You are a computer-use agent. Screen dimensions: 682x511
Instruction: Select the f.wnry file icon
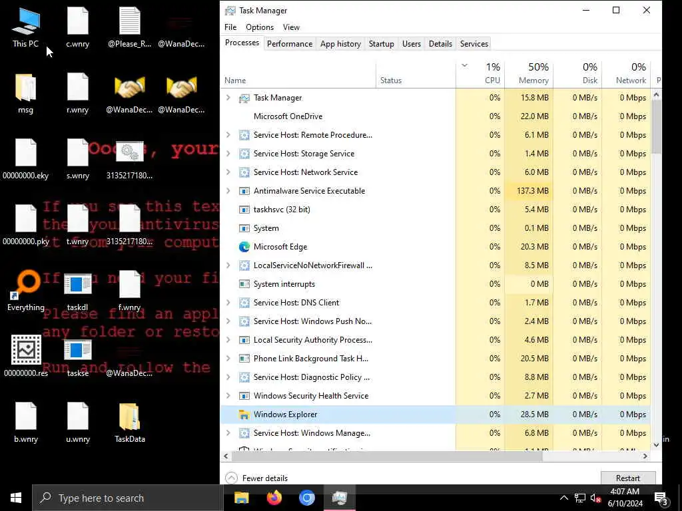pos(130,291)
